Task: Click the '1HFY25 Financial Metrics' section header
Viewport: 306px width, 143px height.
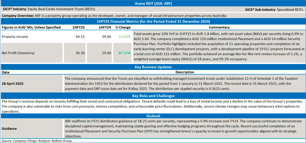Action: 153,21
